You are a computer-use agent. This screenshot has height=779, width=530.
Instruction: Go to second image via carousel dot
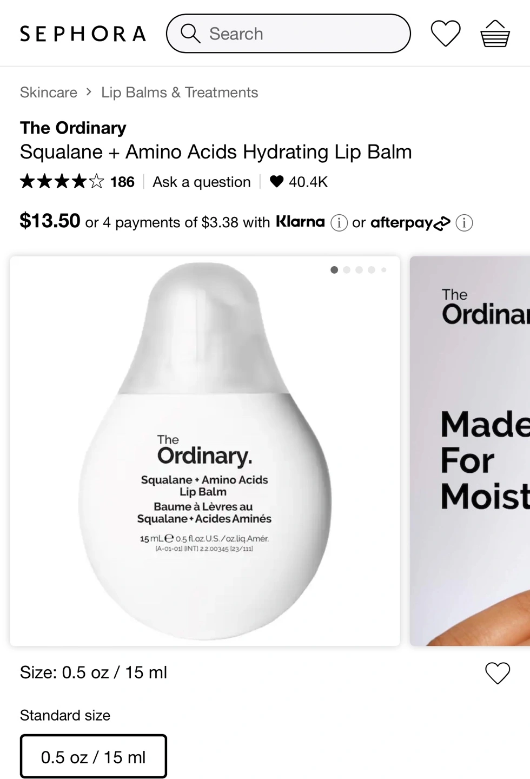[347, 270]
